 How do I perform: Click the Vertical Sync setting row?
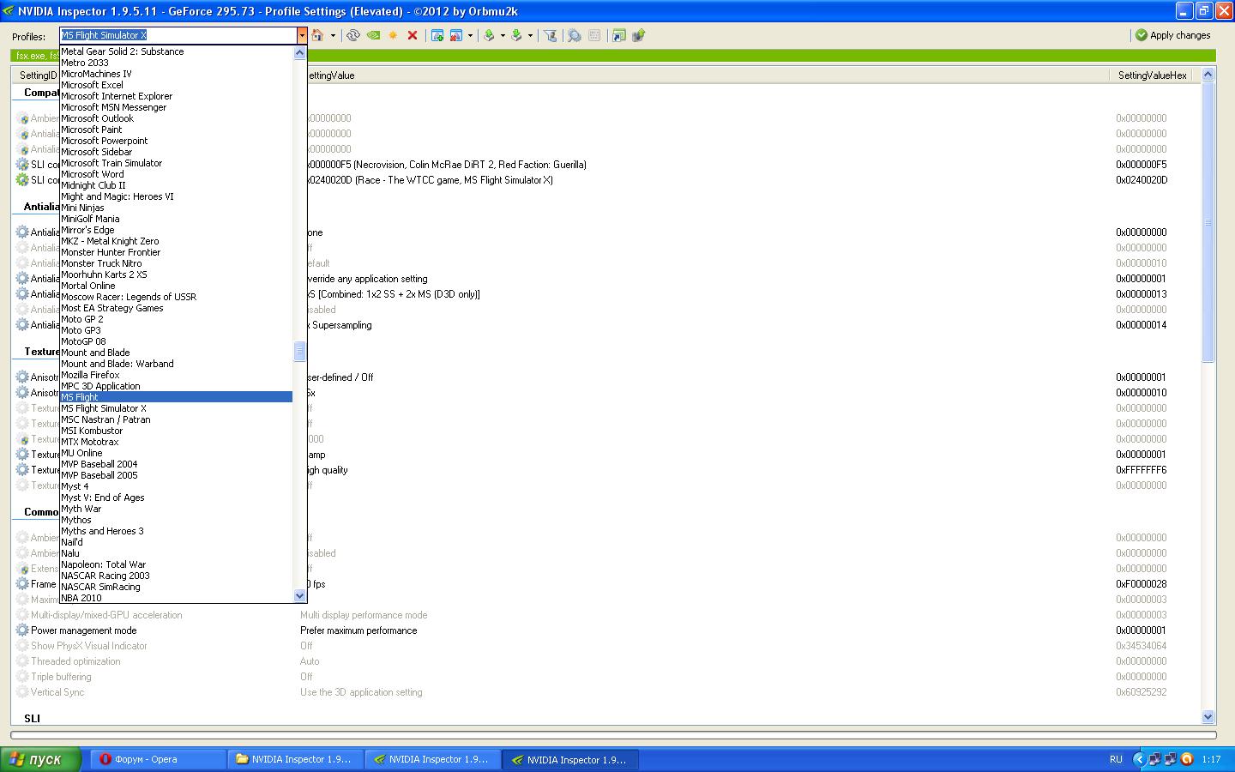[606, 692]
